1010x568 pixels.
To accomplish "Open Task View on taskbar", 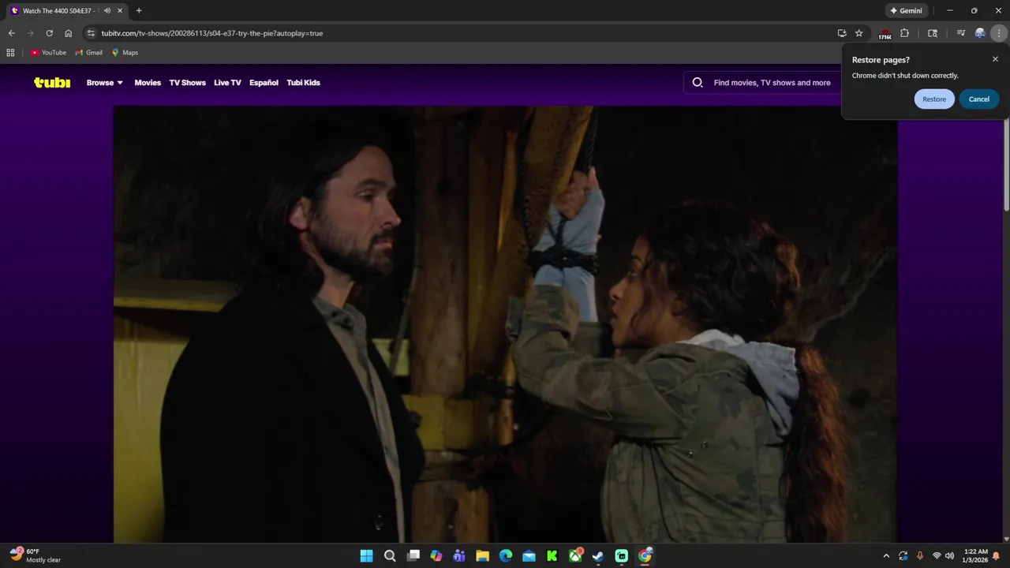I will click(413, 556).
